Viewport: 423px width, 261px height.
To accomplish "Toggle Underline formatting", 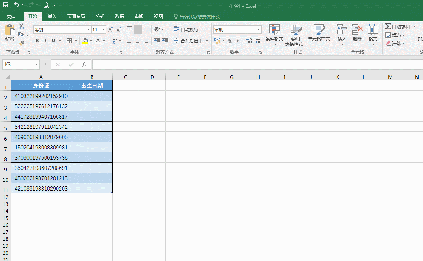I will pos(53,41).
